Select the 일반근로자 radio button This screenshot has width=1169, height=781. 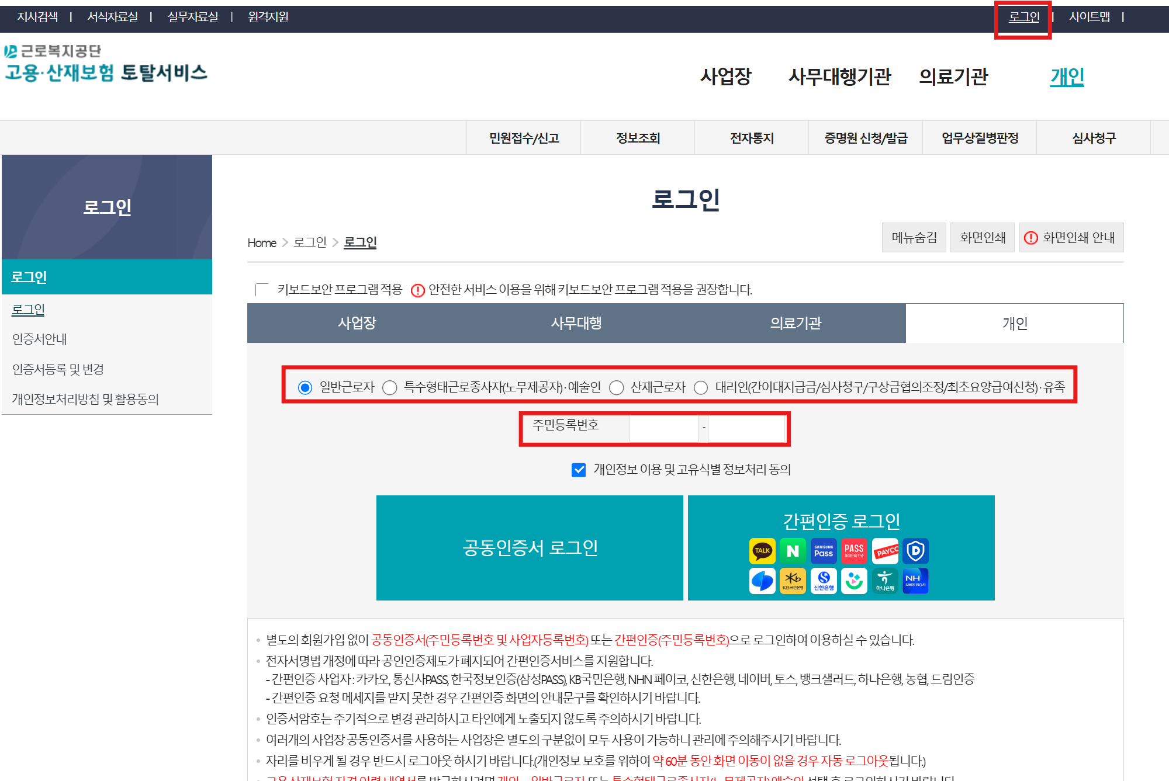tap(305, 388)
